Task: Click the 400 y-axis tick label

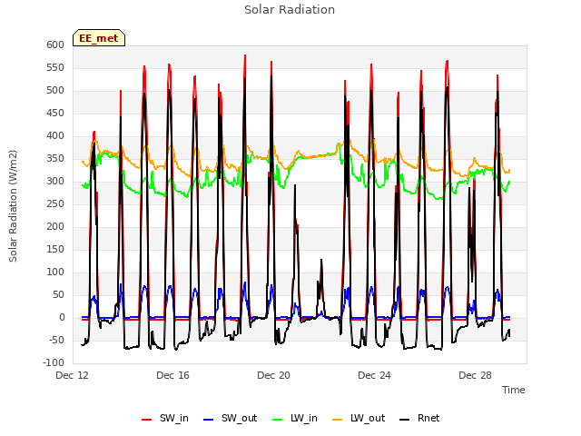Action: tap(55, 135)
